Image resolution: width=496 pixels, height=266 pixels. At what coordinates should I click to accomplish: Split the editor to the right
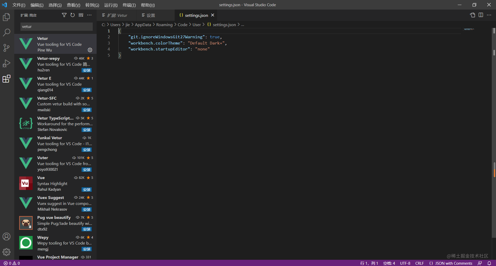[481, 15]
